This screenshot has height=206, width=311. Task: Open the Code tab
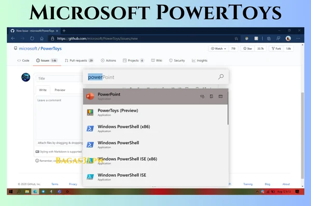click(x=23, y=60)
